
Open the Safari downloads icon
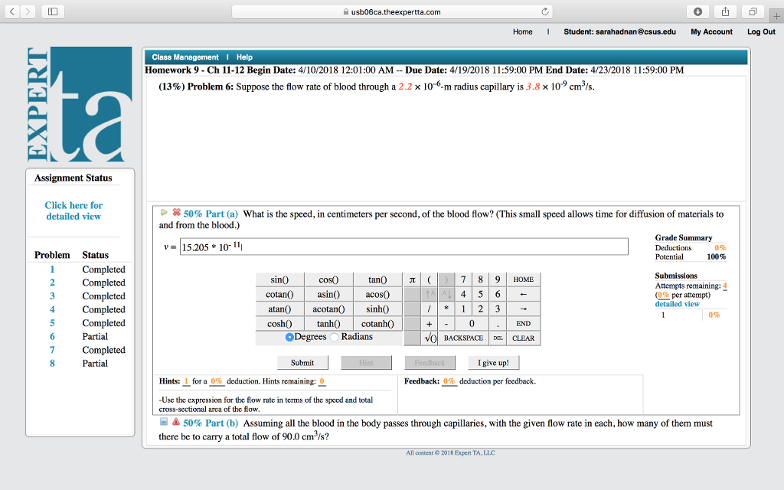pyautogui.click(x=695, y=12)
